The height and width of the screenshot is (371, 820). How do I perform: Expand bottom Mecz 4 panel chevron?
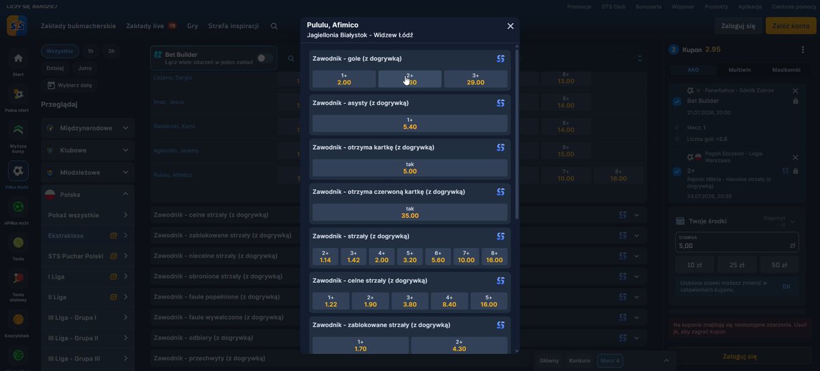[x=666, y=361]
